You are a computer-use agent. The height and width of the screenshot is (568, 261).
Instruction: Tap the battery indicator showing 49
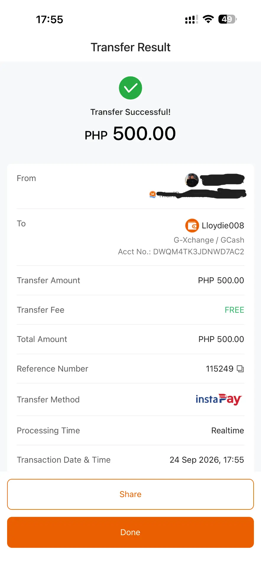pyautogui.click(x=227, y=19)
